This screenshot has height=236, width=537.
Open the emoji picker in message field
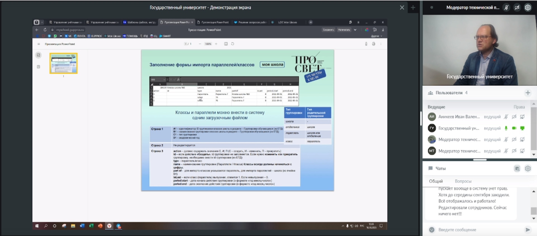tap(432, 230)
